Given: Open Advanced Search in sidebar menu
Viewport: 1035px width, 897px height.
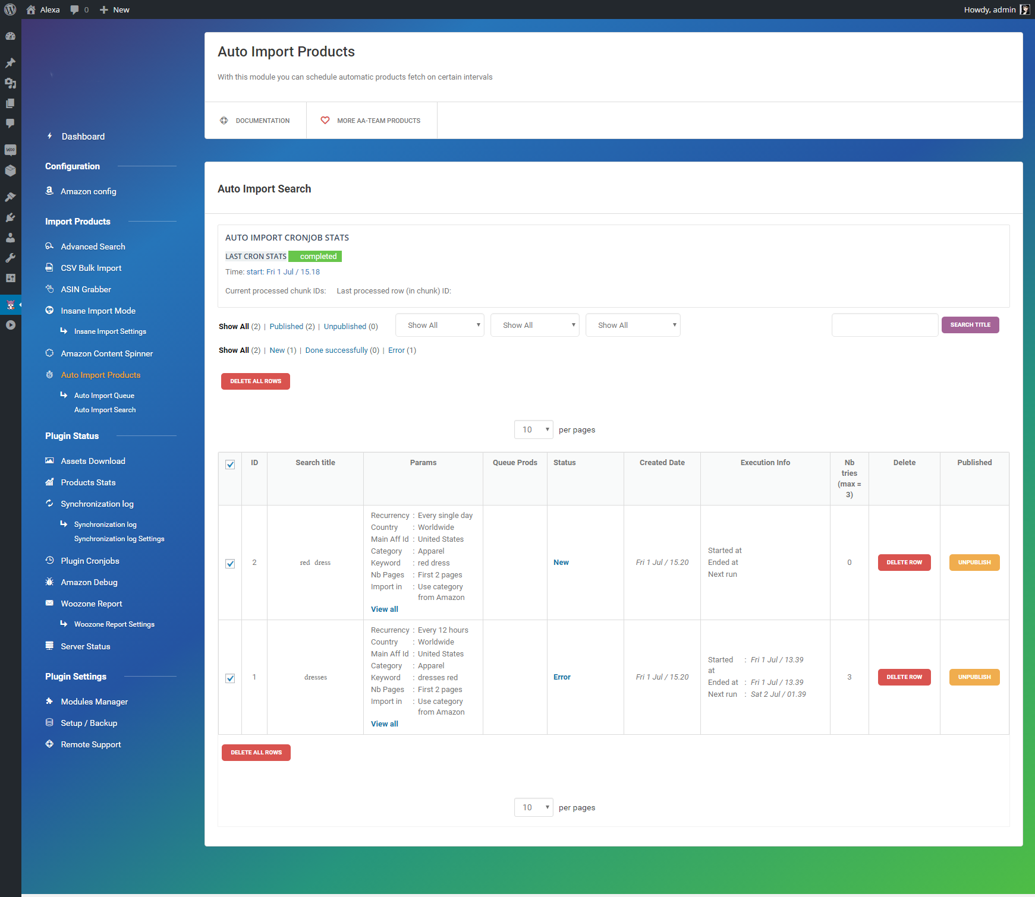Looking at the screenshot, I should (x=93, y=247).
